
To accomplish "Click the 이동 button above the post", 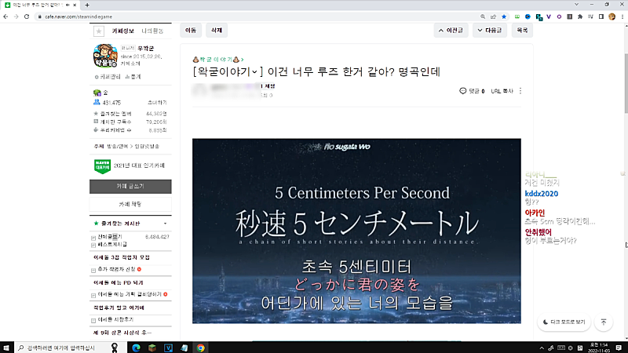I will coord(191,31).
